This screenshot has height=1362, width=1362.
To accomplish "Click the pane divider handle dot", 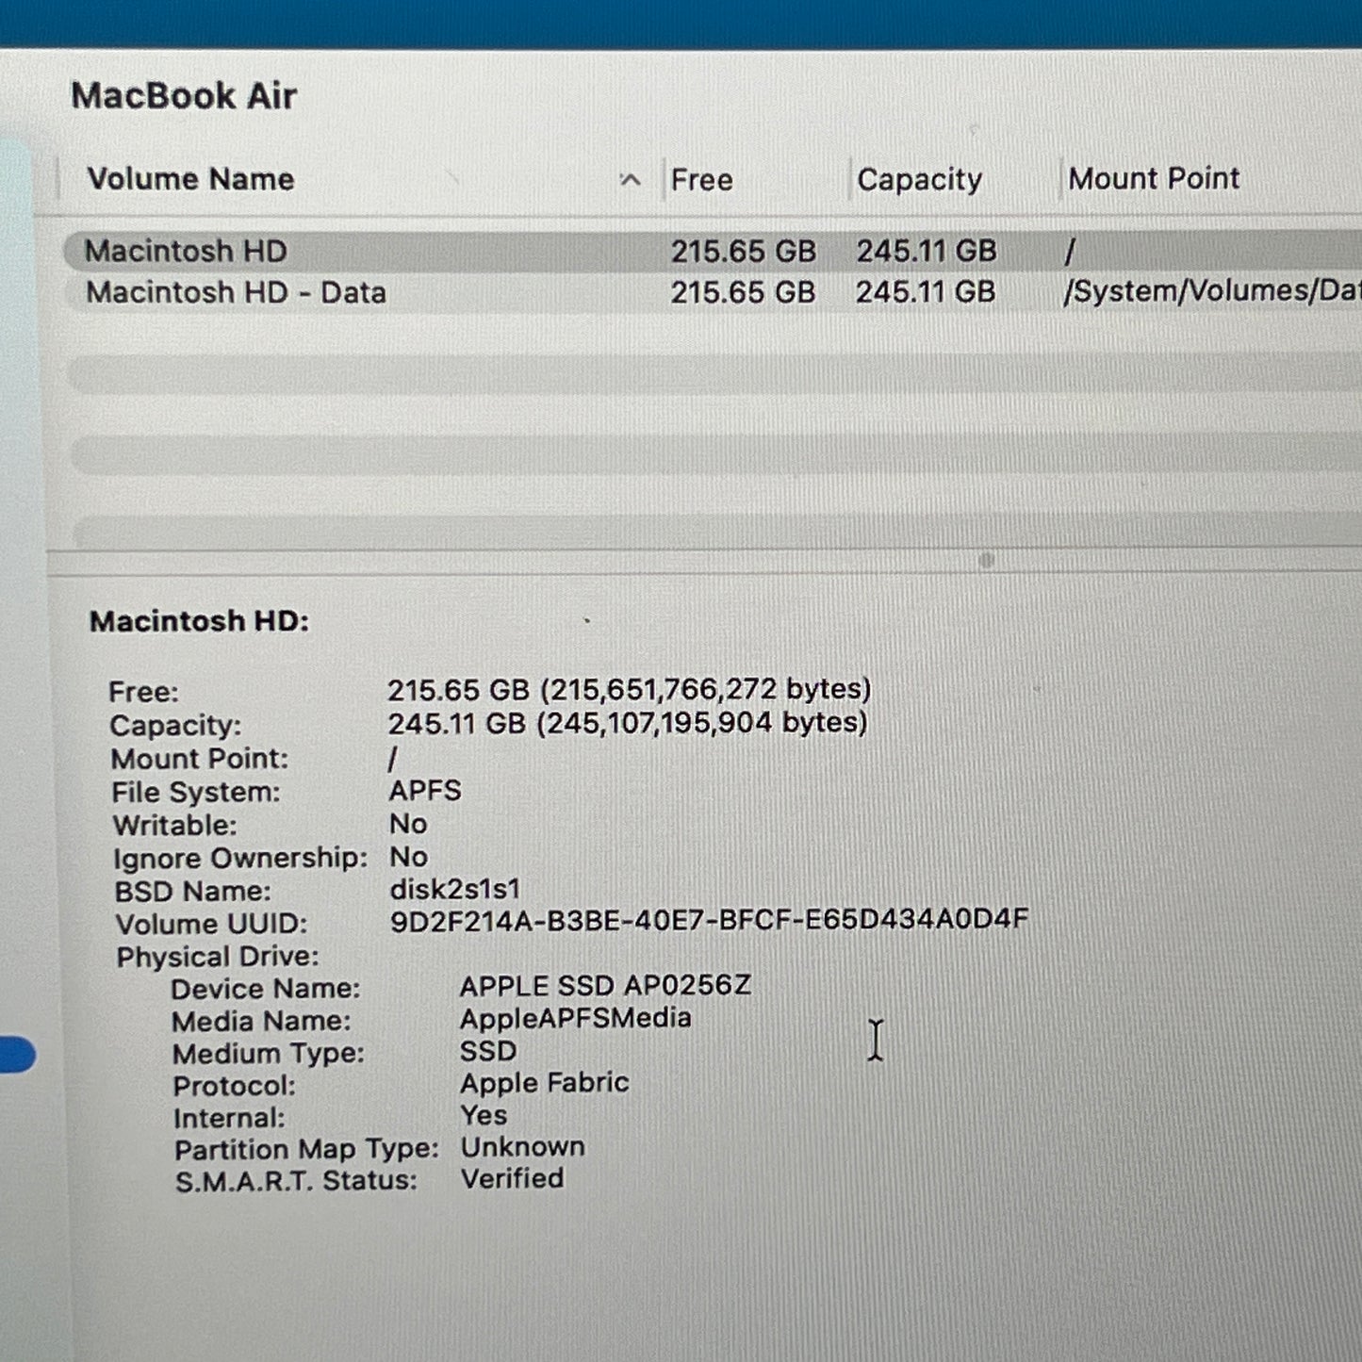I will tap(987, 561).
